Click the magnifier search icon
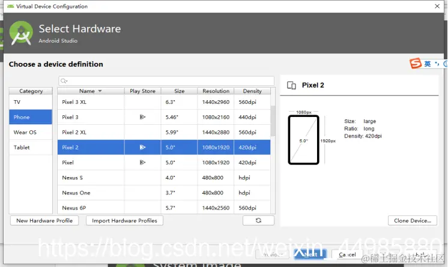The height and width of the screenshot is (267, 448). coord(64,81)
